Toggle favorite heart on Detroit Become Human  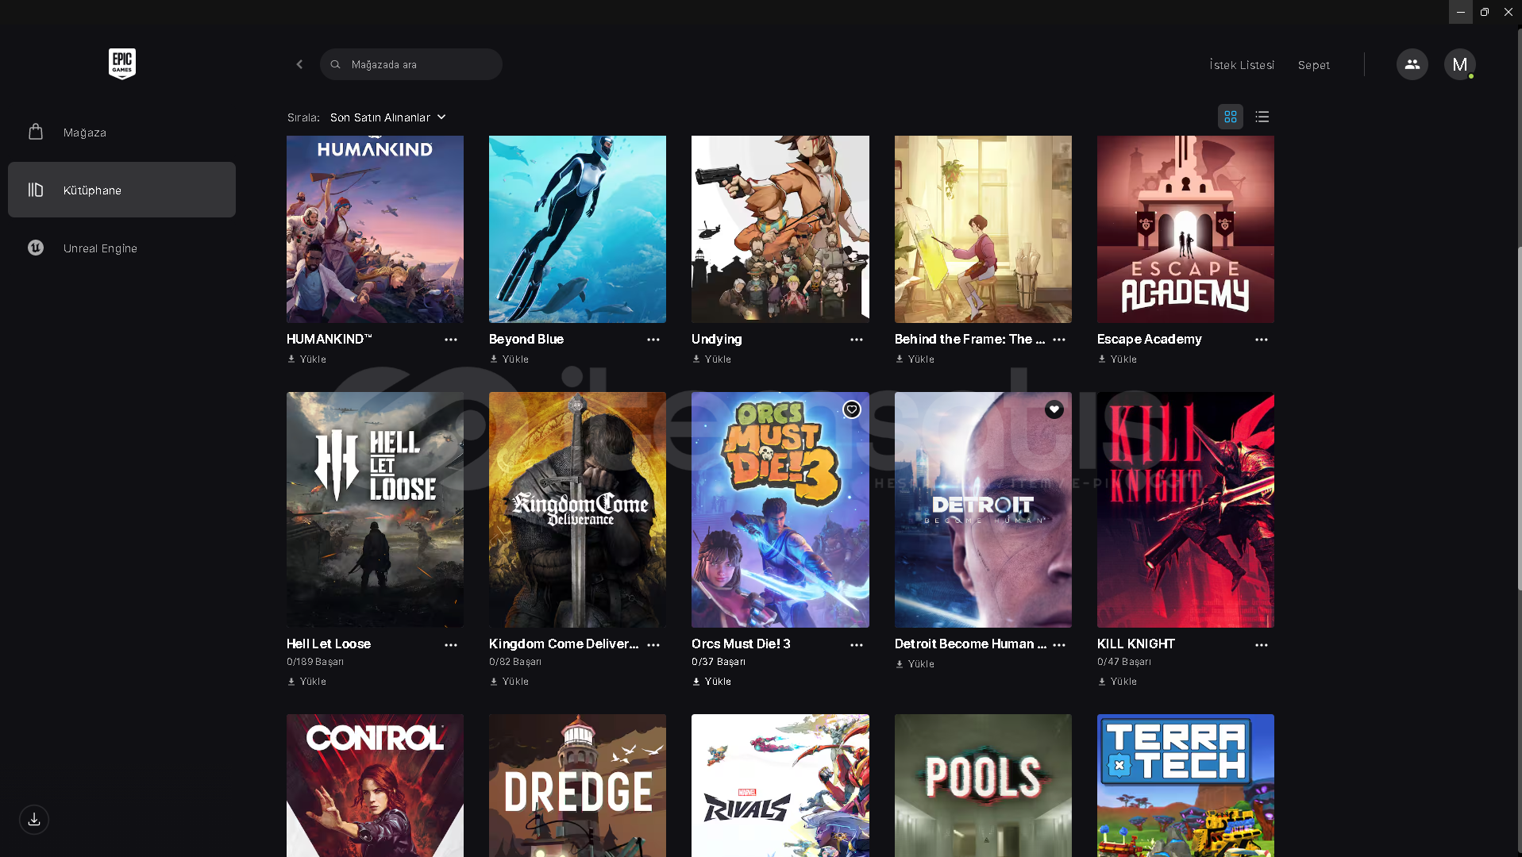[x=1054, y=409]
